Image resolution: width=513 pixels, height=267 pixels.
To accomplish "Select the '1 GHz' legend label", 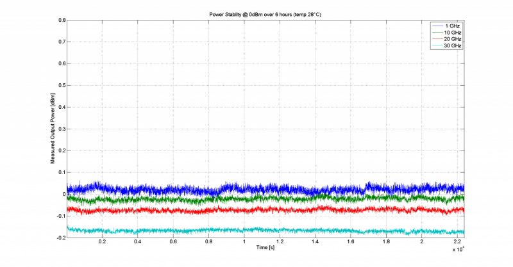I will coord(452,25).
